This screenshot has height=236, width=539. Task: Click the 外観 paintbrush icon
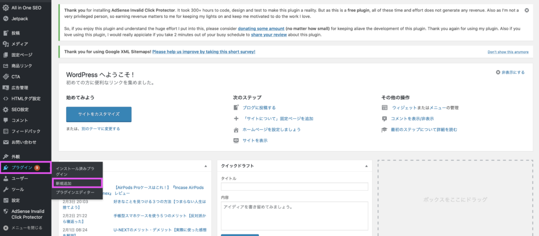point(5,157)
